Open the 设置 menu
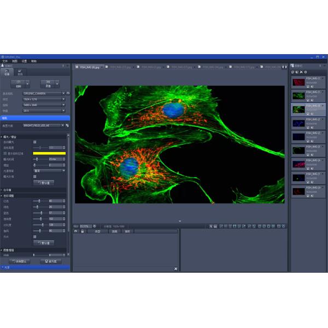Screen dimensions: 328x328 pyautogui.click(x=24, y=61)
